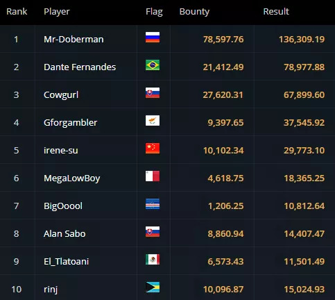Click the Slovakia flag beside Alan Sabo
The height and width of the screenshot is (300, 335).
point(153,232)
